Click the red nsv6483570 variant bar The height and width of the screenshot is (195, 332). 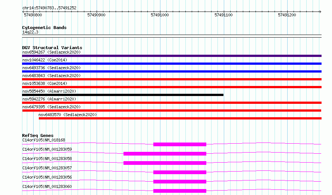180,118
